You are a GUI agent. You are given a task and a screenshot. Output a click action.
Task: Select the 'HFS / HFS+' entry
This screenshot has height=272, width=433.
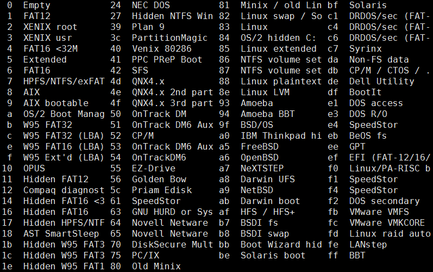coord(267,212)
